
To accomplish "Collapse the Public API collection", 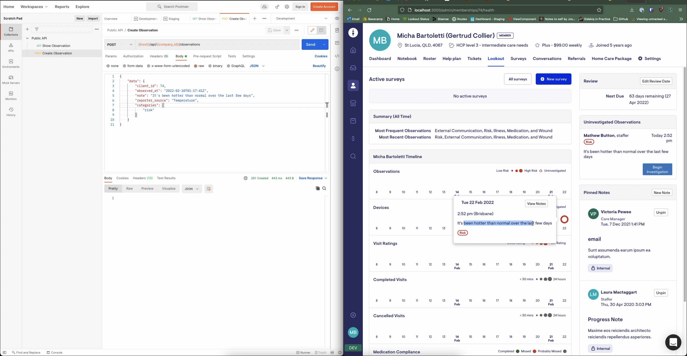I will point(27,38).
